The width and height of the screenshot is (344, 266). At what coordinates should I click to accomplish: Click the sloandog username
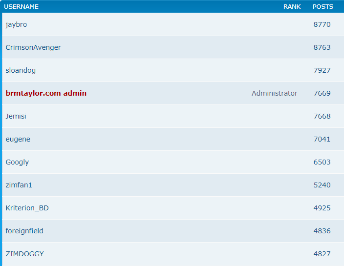tap(21, 70)
